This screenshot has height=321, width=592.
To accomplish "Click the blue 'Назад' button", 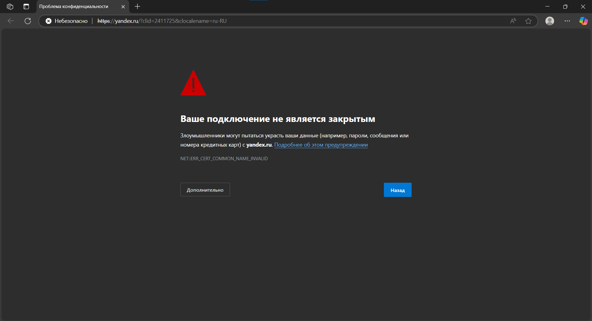I will coord(397,190).
